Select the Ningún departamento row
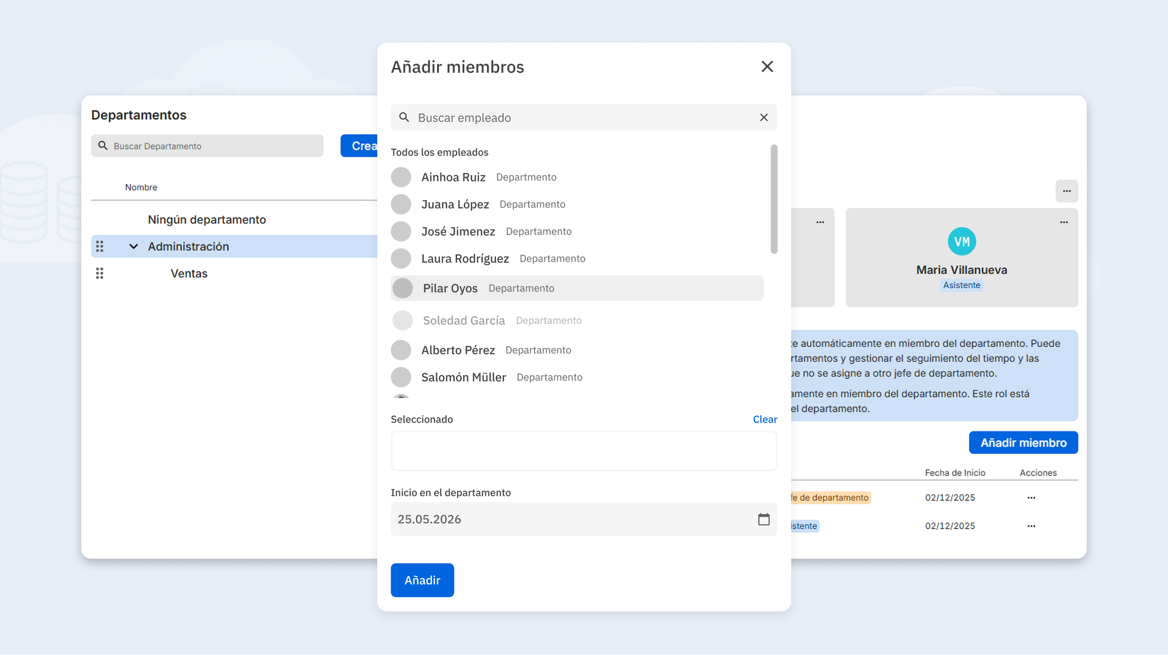This screenshot has height=655, width=1168. click(207, 219)
